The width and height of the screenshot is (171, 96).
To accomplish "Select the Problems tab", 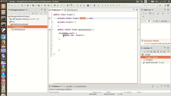I will tap(55, 86).
